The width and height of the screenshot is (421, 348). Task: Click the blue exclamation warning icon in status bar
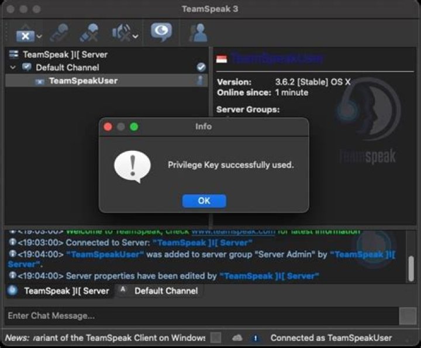(256, 338)
